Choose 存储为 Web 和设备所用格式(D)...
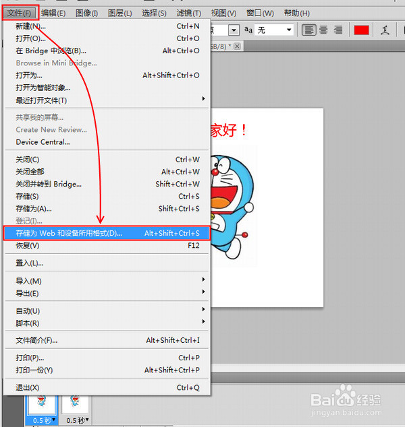The image size is (405, 427). tap(107, 233)
